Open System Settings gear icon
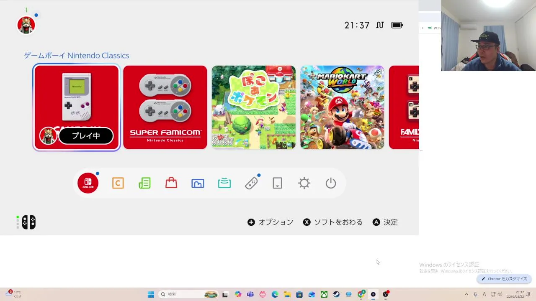Image resolution: width=536 pixels, height=301 pixels. [304, 183]
